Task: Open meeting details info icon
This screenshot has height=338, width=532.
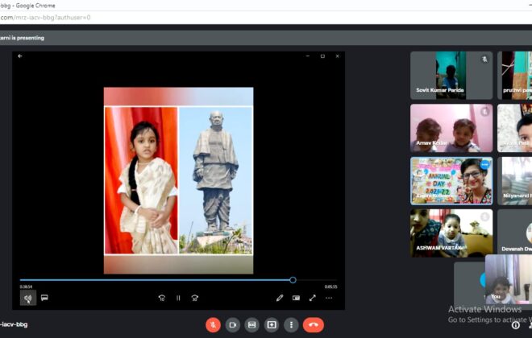Action: [516, 325]
